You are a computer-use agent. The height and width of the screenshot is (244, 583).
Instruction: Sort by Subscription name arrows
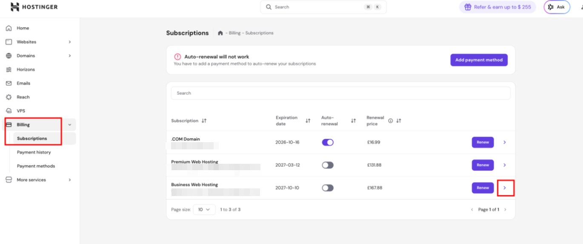pyautogui.click(x=204, y=121)
